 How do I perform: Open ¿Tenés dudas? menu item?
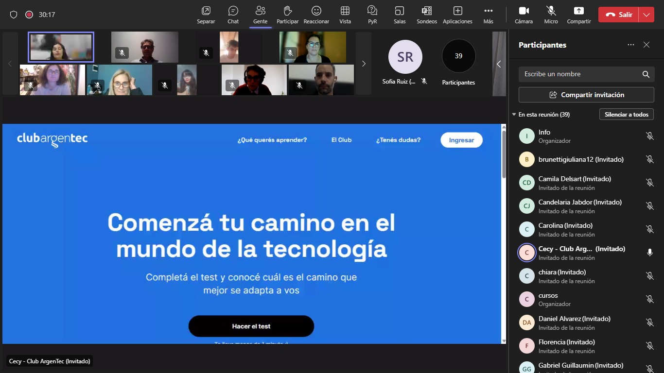pyautogui.click(x=398, y=140)
